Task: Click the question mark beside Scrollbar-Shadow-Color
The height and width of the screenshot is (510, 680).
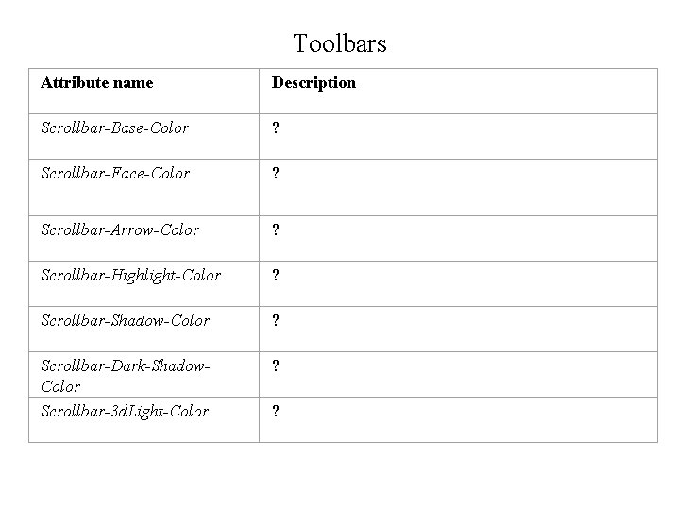Action: (276, 321)
